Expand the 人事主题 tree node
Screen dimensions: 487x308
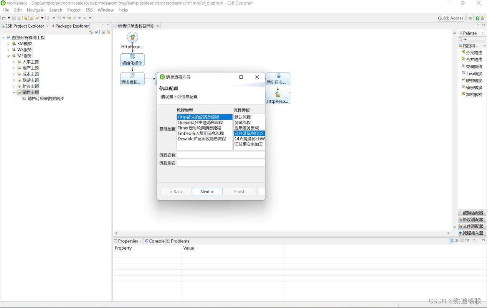14,62
